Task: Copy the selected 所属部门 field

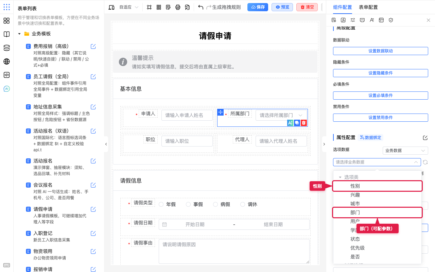Action: point(297,123)
